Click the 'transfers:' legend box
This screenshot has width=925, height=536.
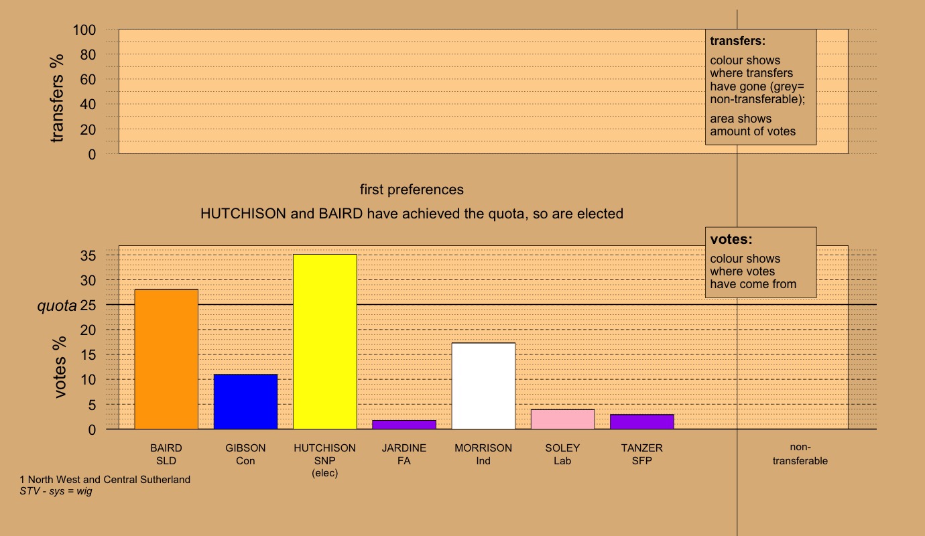[761, 86]
